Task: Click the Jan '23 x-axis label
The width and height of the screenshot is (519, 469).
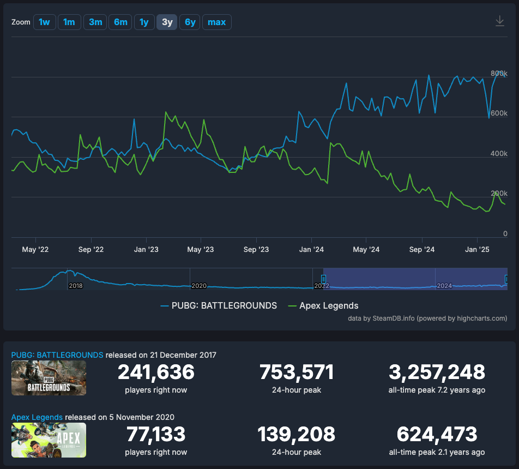Action: pos(146,249)
